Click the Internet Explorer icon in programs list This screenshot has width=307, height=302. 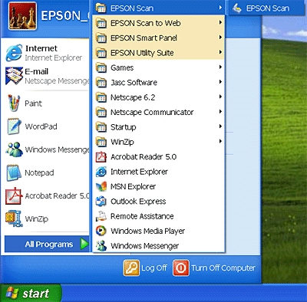(x=101, y=172)
